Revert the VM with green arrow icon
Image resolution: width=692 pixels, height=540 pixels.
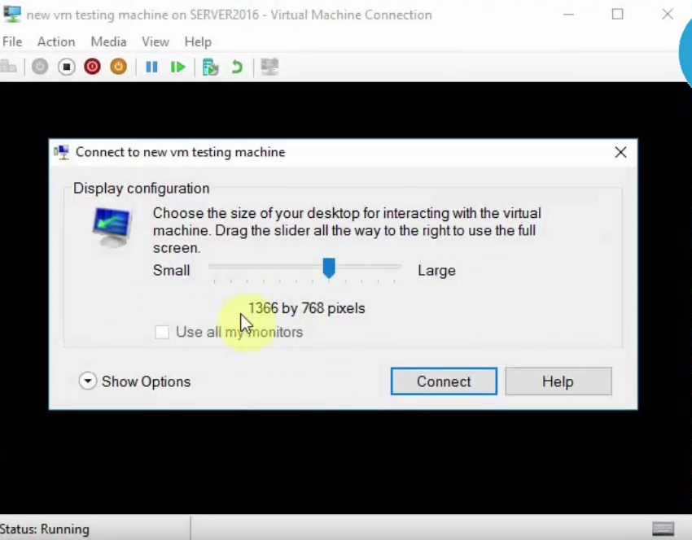click(237, 67)
